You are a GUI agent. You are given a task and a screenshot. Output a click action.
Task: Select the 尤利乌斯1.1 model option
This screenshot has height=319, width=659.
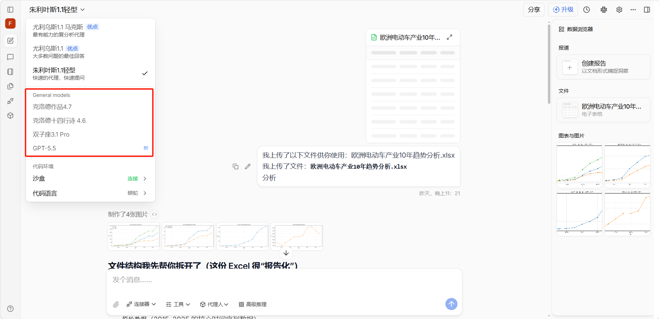pyautogui.click(x=90, y=52)
